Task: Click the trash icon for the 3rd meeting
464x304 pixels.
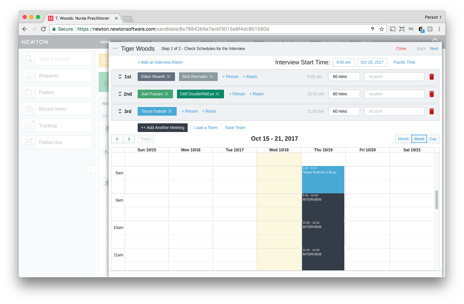Action: tap(431, 111)
